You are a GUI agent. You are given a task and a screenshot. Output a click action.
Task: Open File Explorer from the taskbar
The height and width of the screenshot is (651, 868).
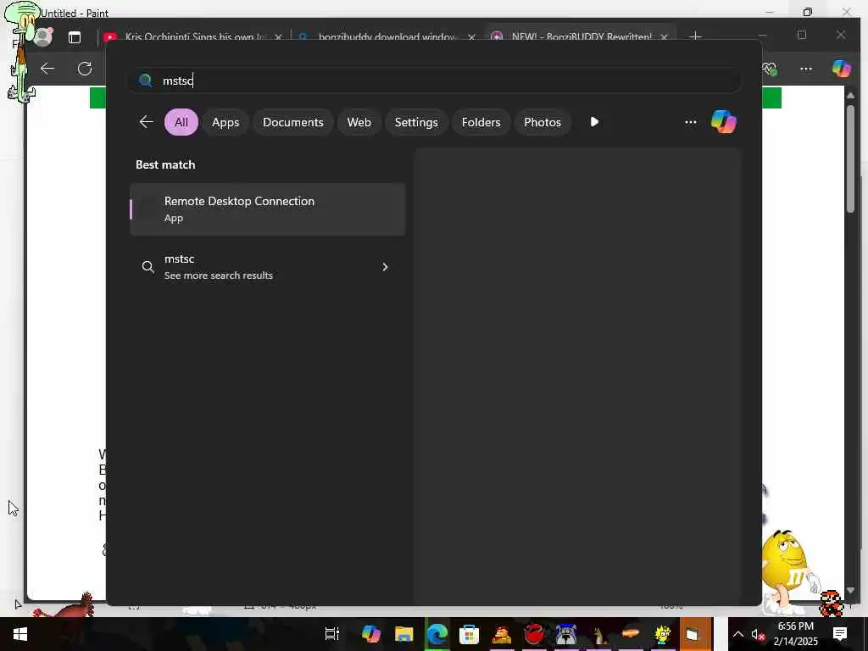point(404,634)
